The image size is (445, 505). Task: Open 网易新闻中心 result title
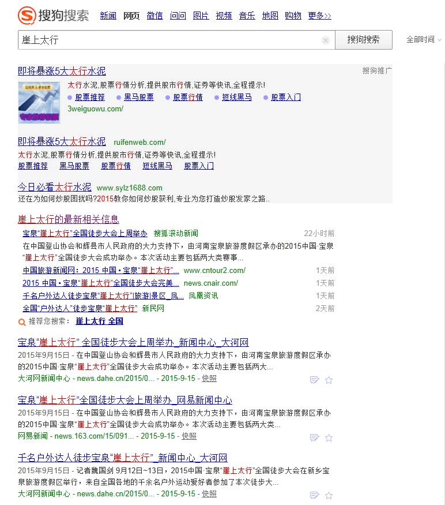click(125, 400)
